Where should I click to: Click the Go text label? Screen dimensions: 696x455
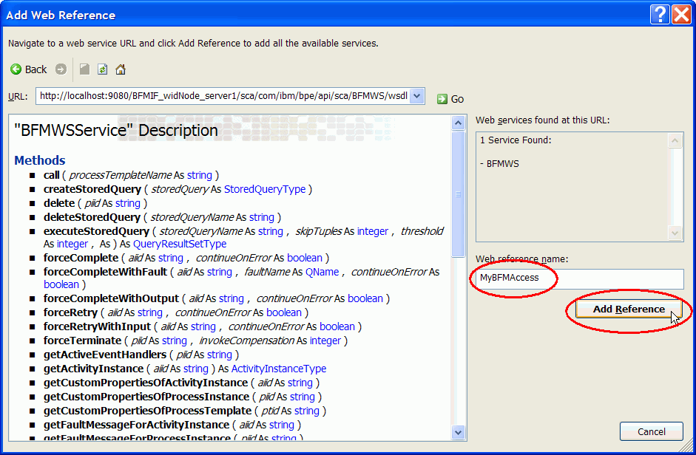pyautogui.click(x=457, y=99)
